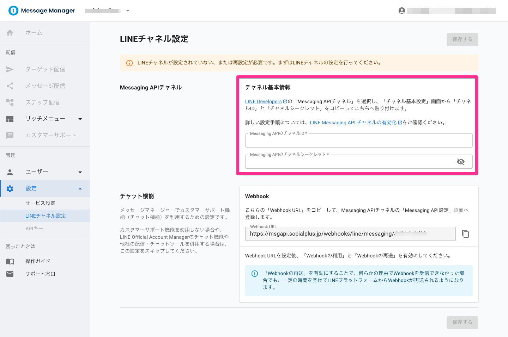Select APIキー submenu item
508x337 pixels.
pyautogui.click(x=45, y=229)
